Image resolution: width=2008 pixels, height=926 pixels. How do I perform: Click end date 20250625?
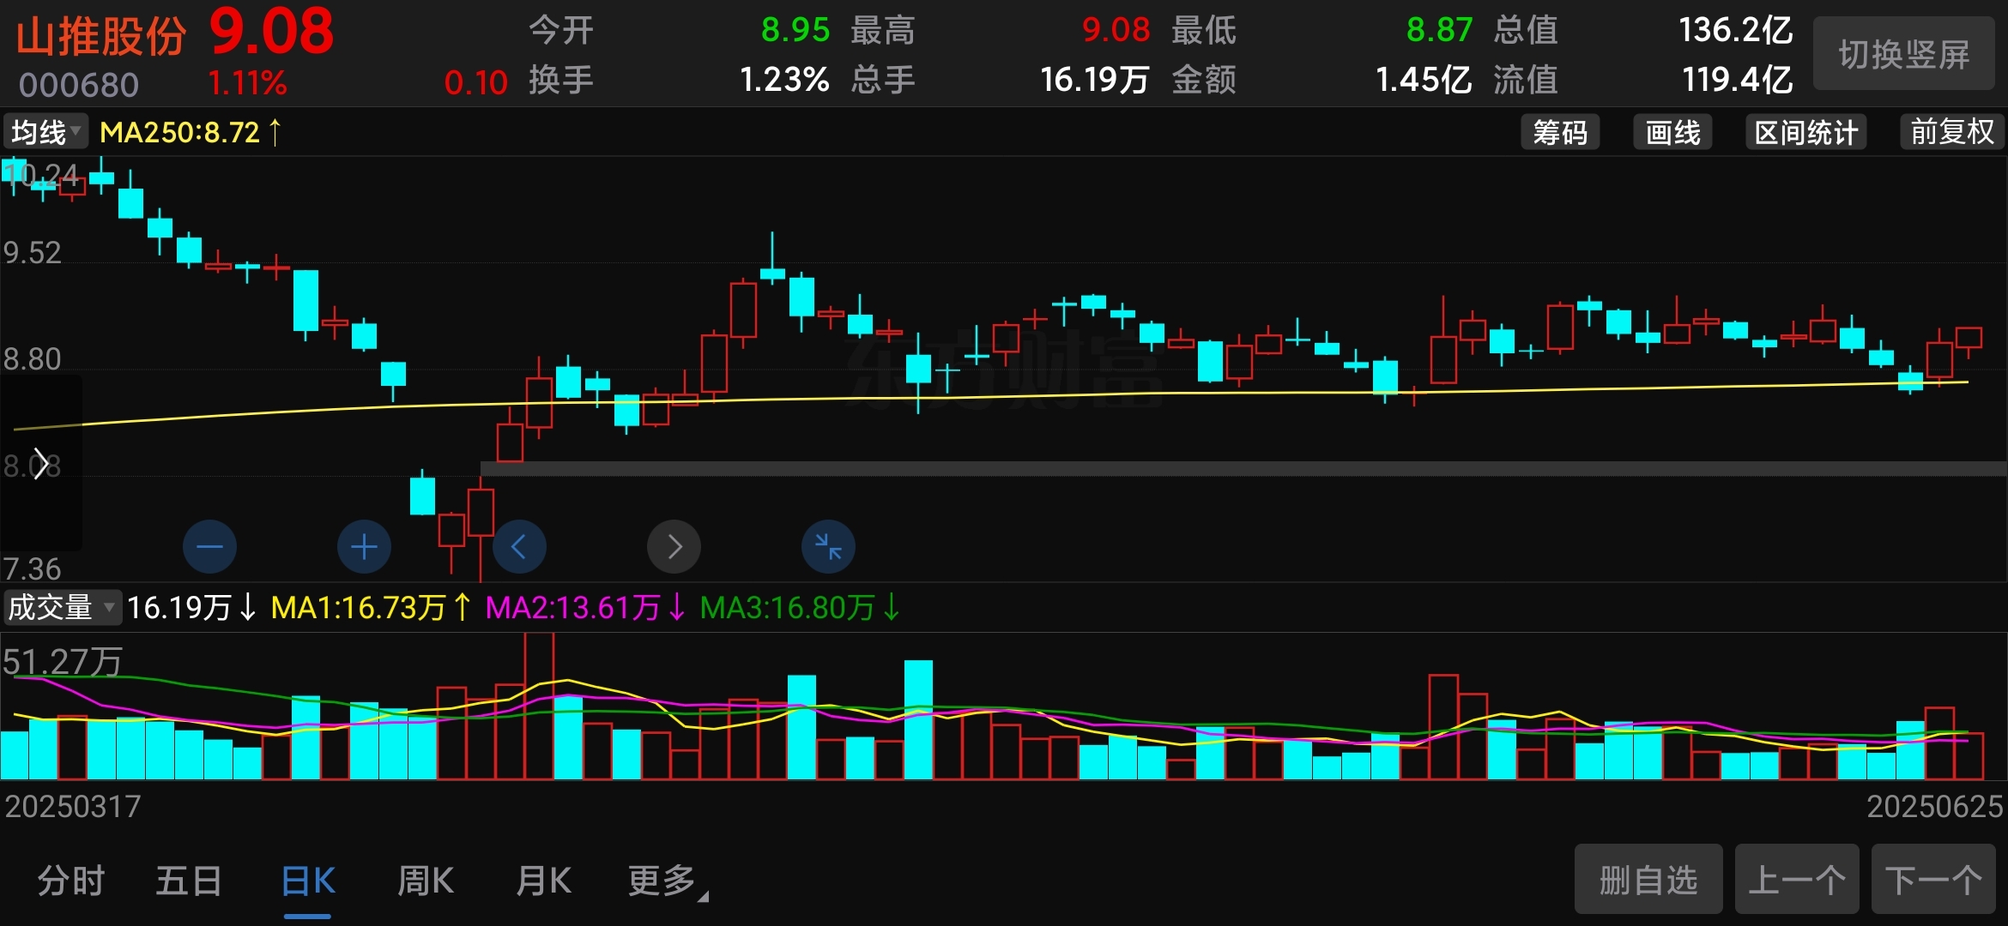pyautogui.click(x=1934, y=806)
